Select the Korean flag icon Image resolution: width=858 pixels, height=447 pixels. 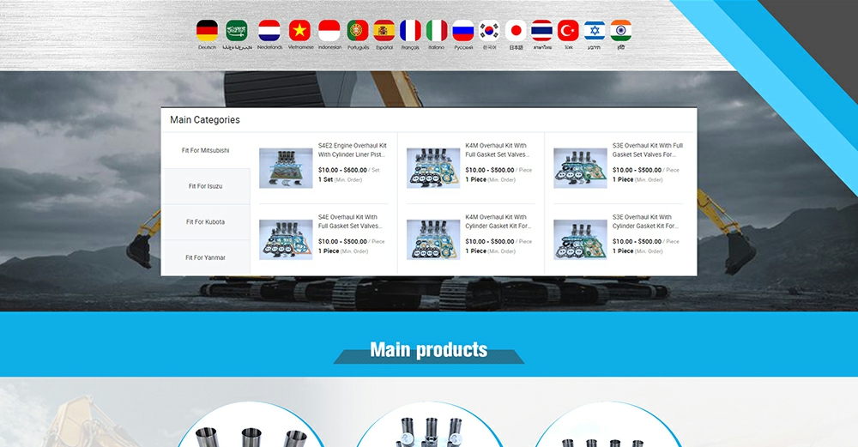(489, 31)
